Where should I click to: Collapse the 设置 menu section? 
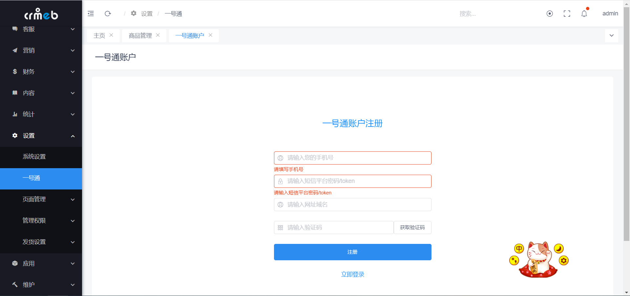(x=73, y=136)
